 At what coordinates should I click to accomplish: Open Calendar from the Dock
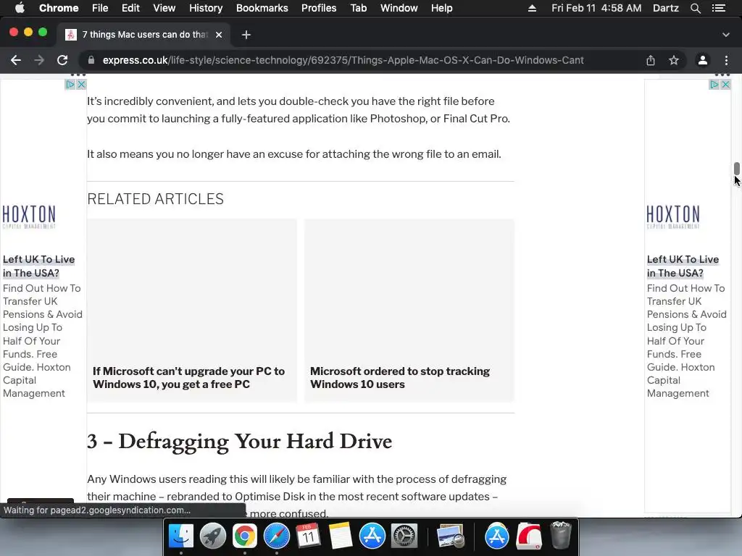click(309, 536)
